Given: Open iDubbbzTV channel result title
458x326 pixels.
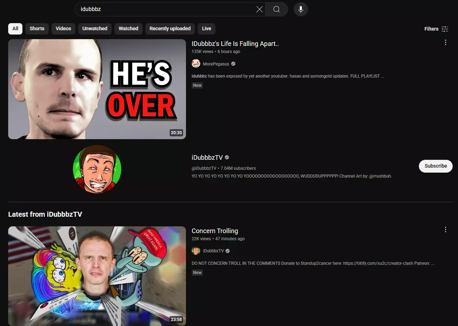Looking at the screenshot, I should pos(207,158).
